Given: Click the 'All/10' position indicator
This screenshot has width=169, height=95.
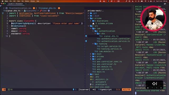Looking at the screenshot, I should point(126,89).
